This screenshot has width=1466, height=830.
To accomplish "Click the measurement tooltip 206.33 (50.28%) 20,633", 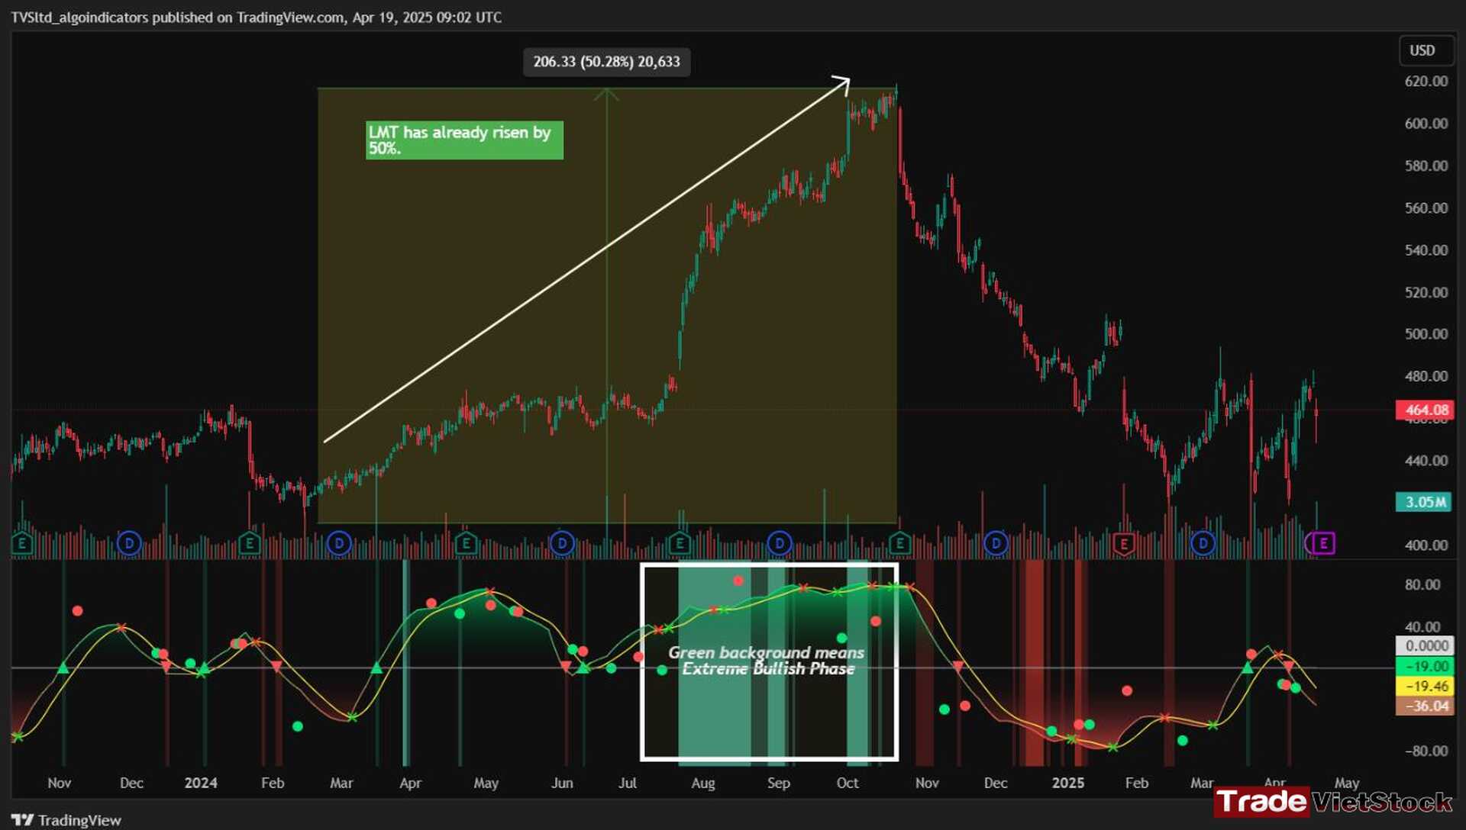I will (606, 62).
